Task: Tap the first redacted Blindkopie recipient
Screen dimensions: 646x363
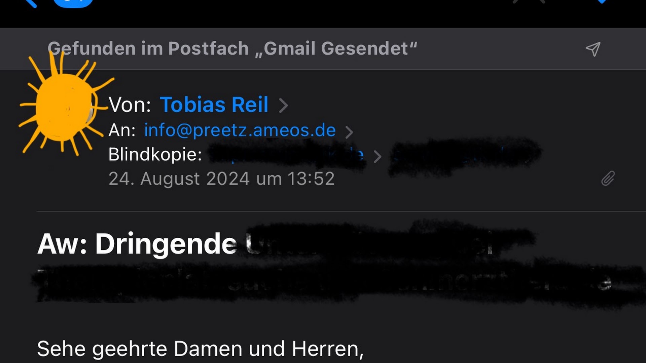Action: (286, 155)
